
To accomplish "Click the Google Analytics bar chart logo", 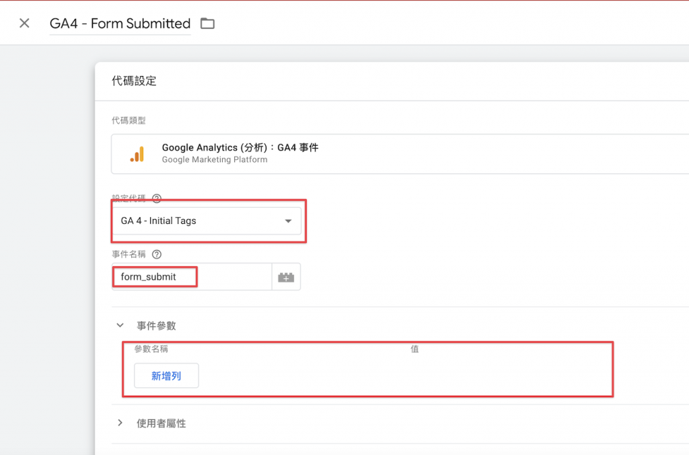I will (137, 154).
